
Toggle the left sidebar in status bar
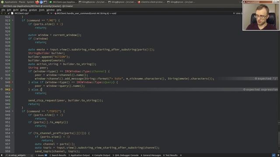(2, 155)
